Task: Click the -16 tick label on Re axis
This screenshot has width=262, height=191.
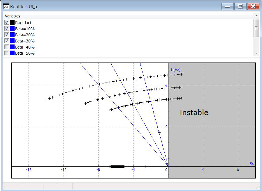Action: tap(29, 170)
